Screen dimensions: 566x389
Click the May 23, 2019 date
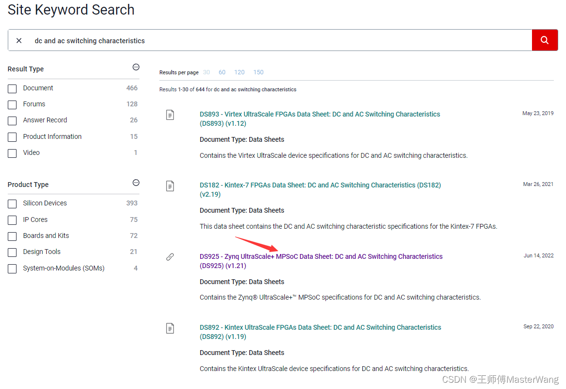pos(538,113)
